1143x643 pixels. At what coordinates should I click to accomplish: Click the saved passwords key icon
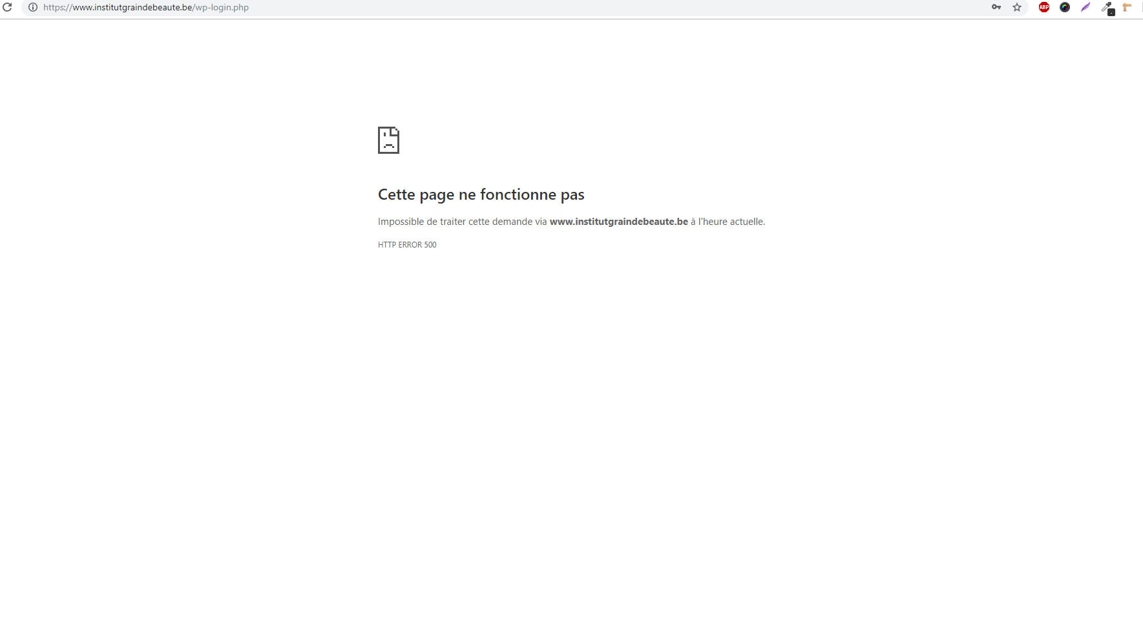click(x=996, y=7)
